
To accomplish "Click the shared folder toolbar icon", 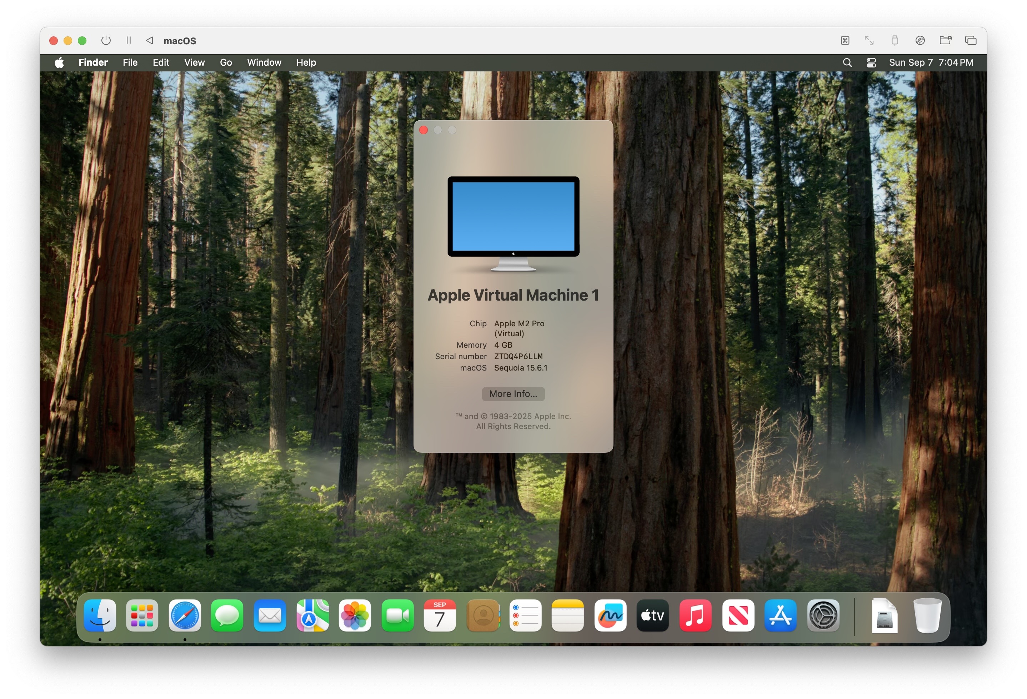I will click(x=945, y=40).
